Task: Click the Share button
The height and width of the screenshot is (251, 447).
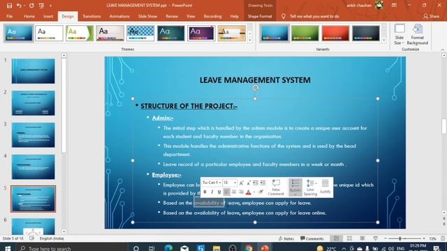Action: point(432,16)
